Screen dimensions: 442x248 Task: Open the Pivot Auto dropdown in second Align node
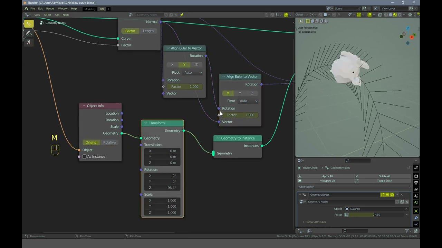(248, 101)
